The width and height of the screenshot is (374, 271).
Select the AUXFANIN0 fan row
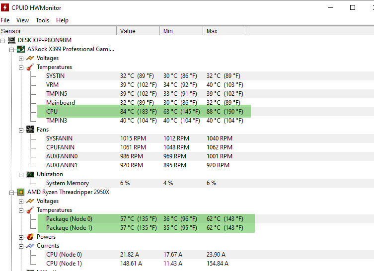click(x=210, y=156)
